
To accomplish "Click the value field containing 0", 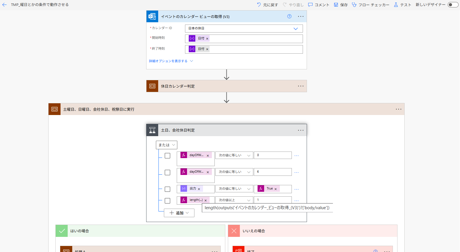I will coord(273,155).
